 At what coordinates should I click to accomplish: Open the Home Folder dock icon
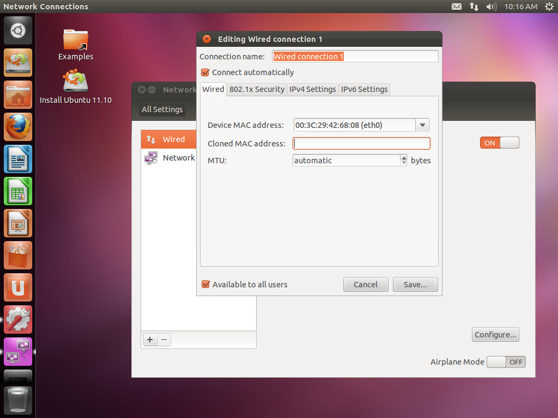click(18, 95)
